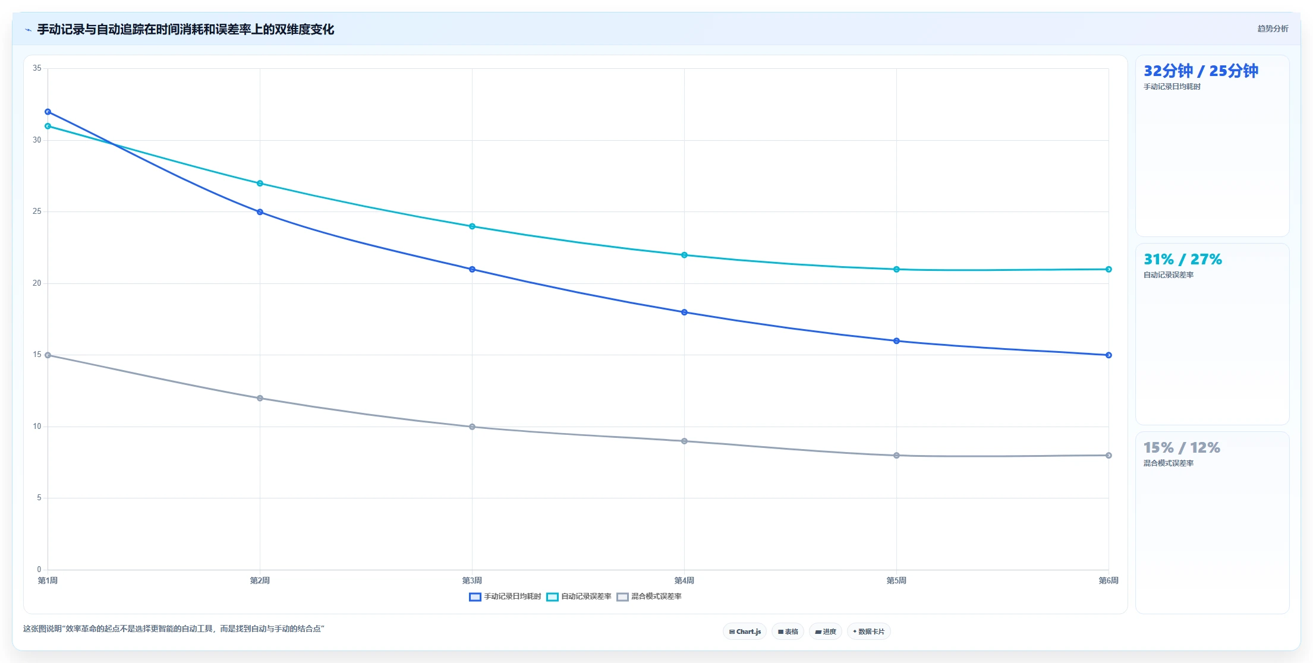Click the y-axis label 35
Screen dimensions: 1313x663
(x=37, y=68)
